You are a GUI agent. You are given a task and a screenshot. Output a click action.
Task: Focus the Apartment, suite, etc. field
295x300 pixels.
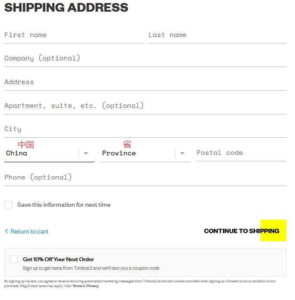tap(145, 106)
